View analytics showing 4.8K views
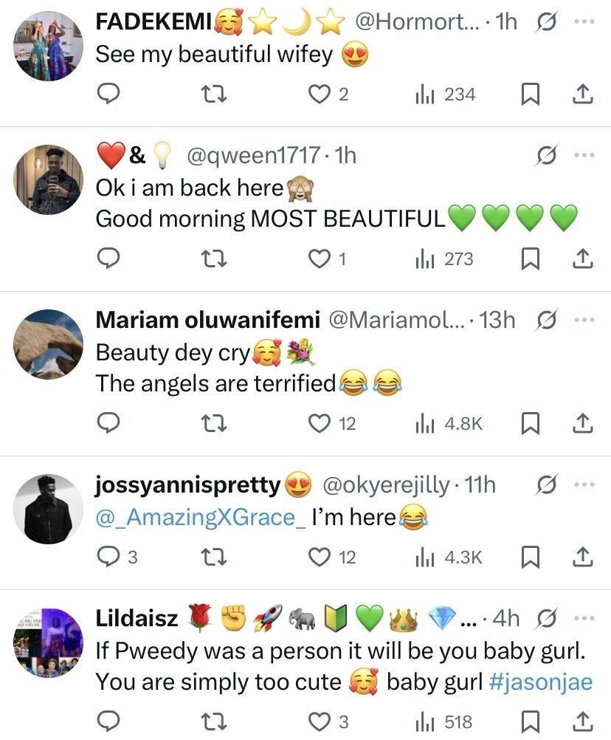This screenshot has height=740, width=611. point(450,423)
